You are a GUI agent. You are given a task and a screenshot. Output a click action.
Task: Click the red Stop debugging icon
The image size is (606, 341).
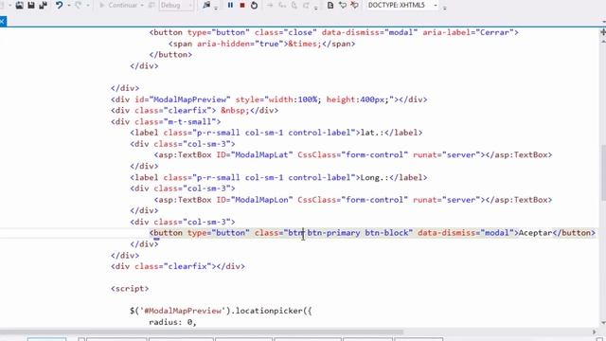point(242,5)
